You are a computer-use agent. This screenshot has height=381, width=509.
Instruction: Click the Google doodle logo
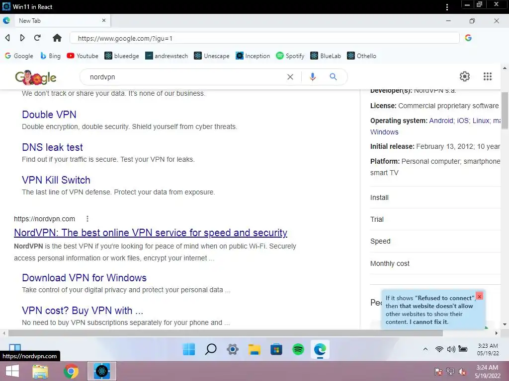point(36,77)
